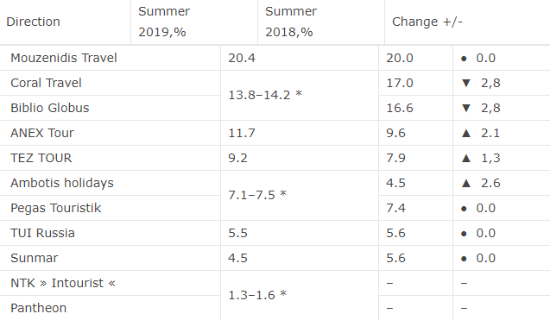The image size is (550, 320).
Task: Click the dot marker in the Pegas Touristik row
Action: tap(464, 209)
